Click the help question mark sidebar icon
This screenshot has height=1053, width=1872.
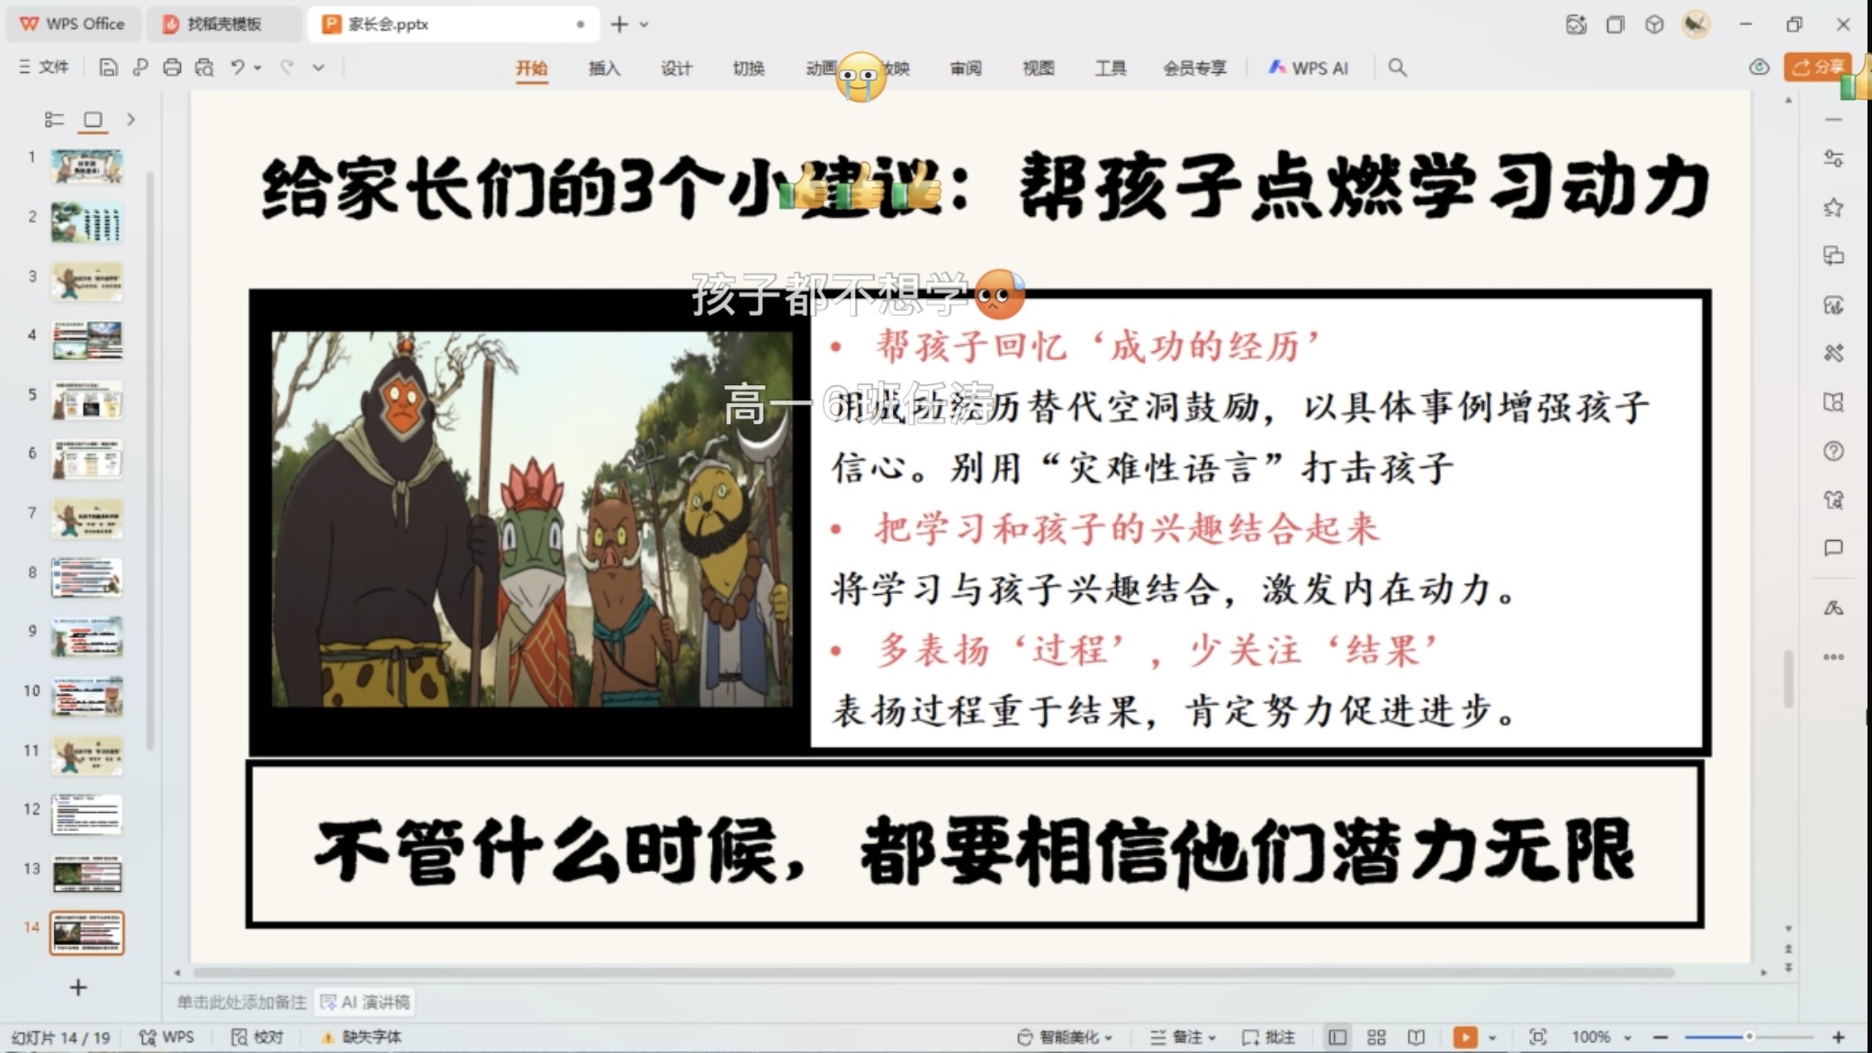click(x=1833, y=451)
